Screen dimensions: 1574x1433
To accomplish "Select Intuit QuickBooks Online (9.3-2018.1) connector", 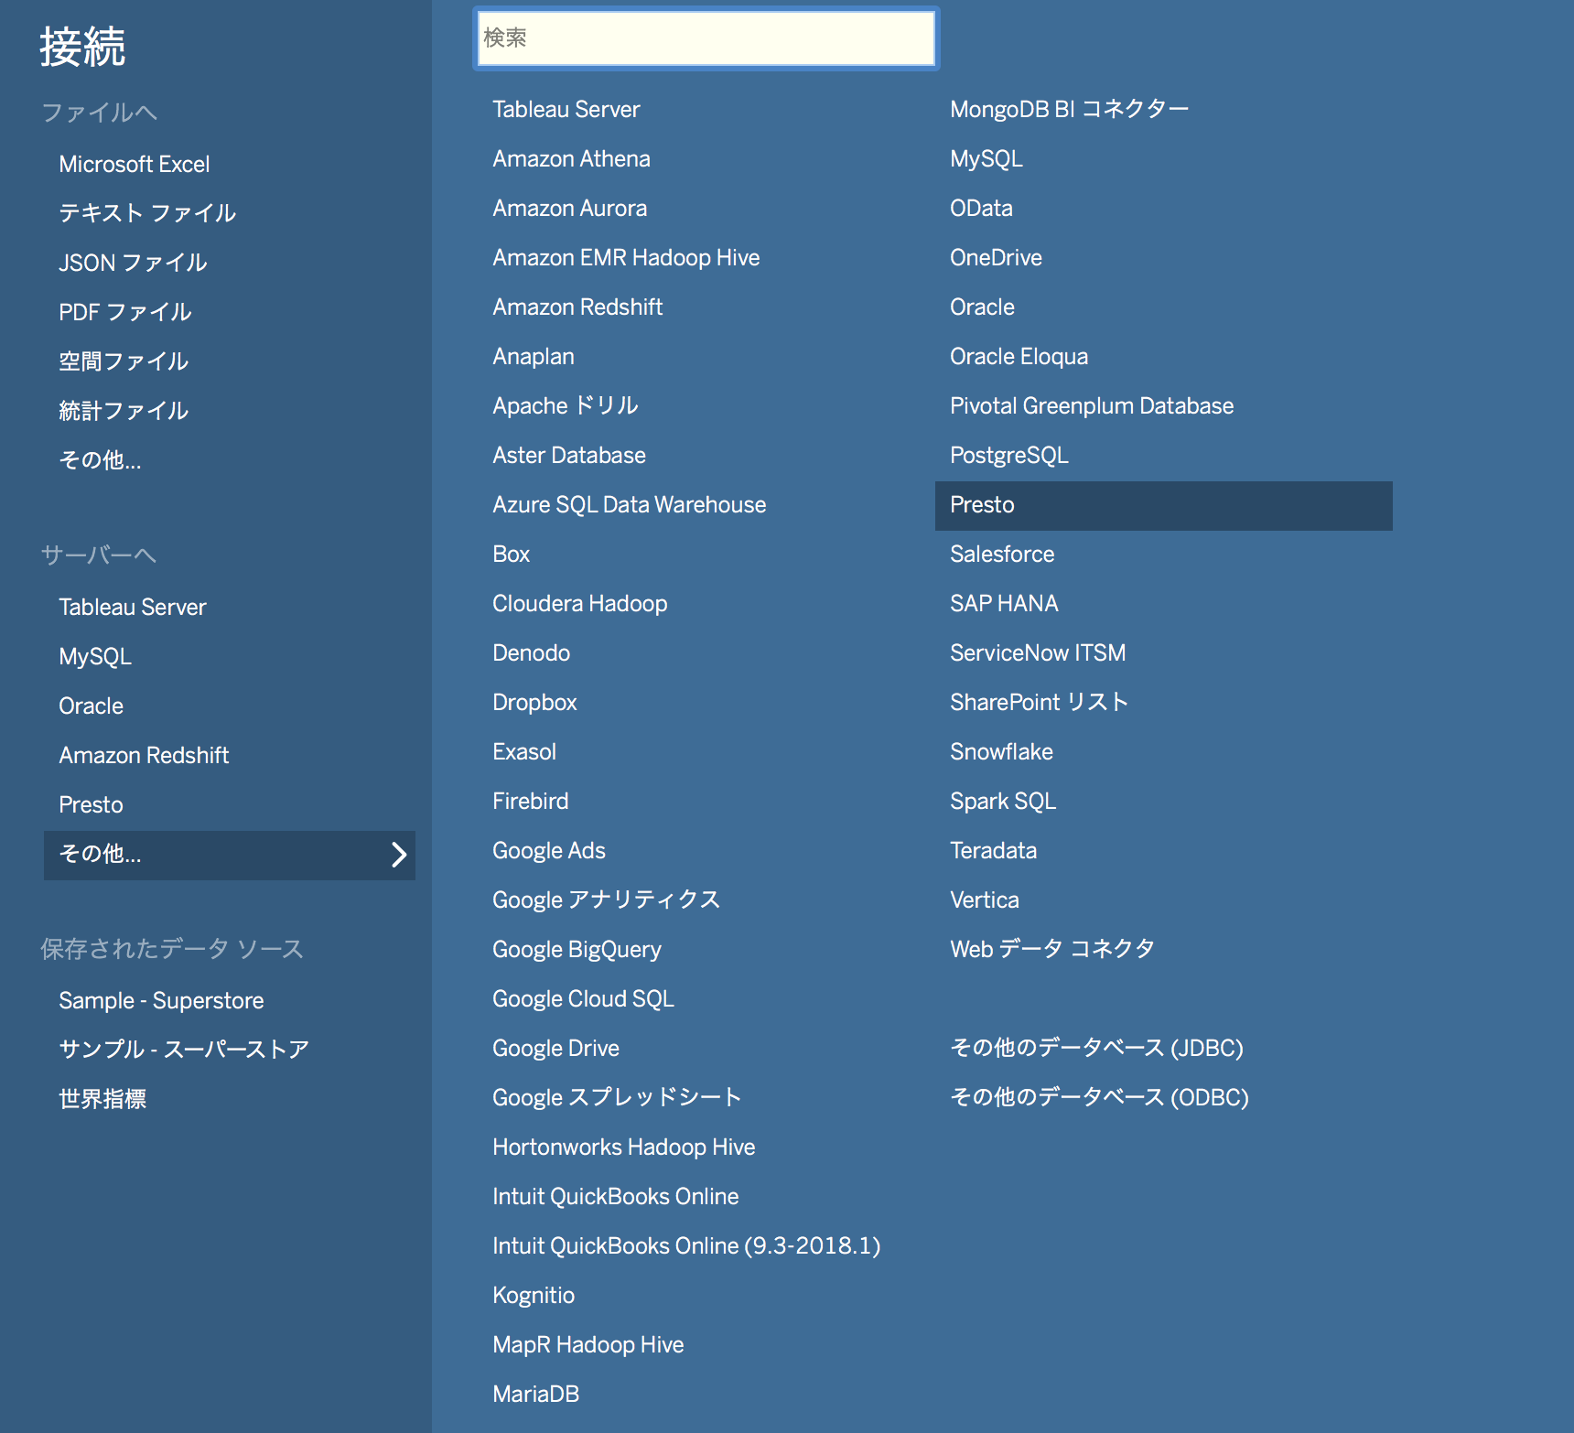I will pyautogui.click(x=686, y=1246).
